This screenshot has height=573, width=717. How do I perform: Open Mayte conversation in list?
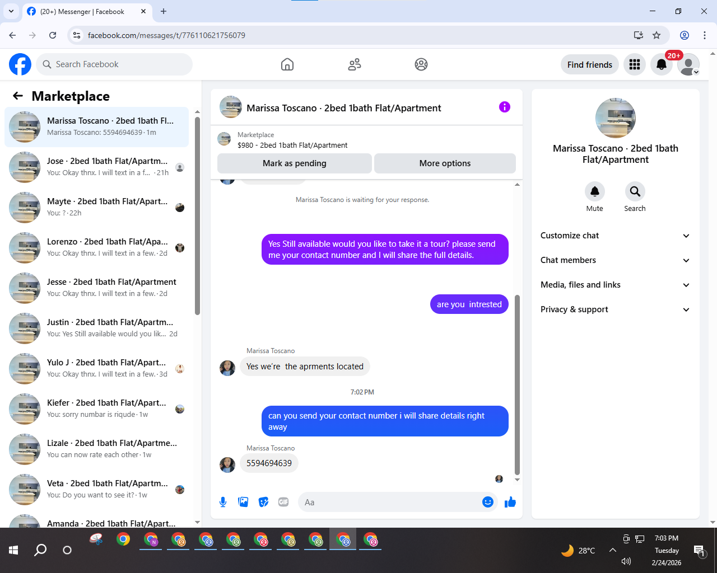pyautogui.click(x=96, y=208)
